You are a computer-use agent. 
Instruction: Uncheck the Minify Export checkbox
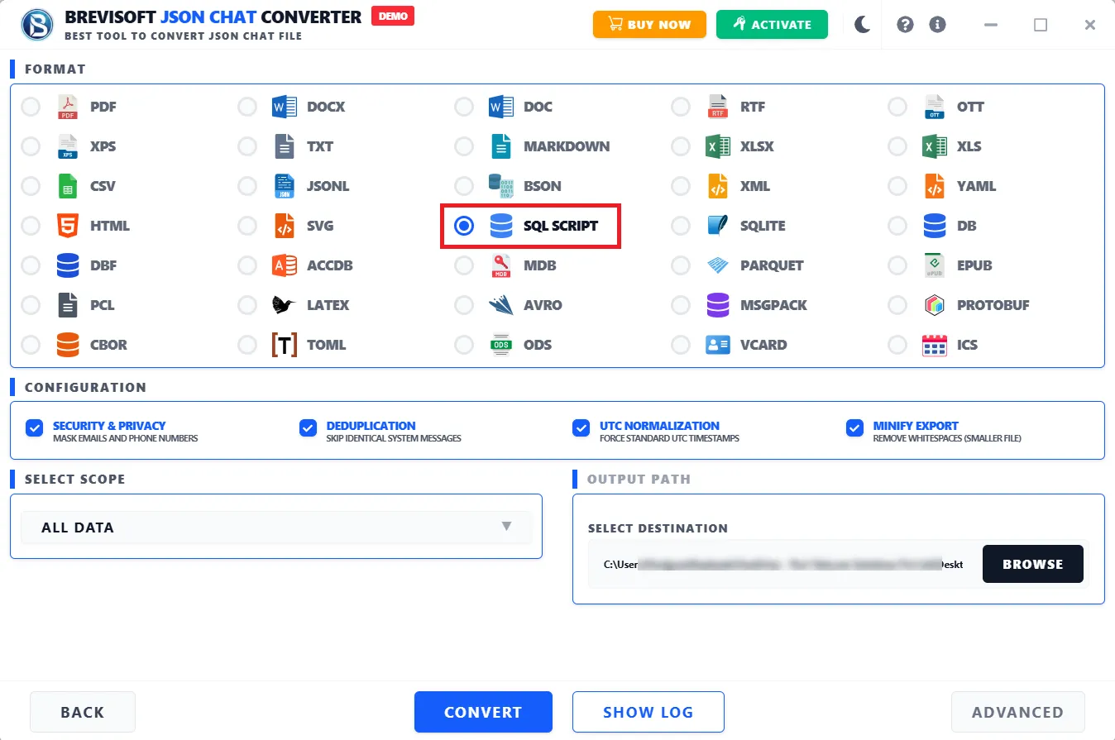[x=854, y=427]
